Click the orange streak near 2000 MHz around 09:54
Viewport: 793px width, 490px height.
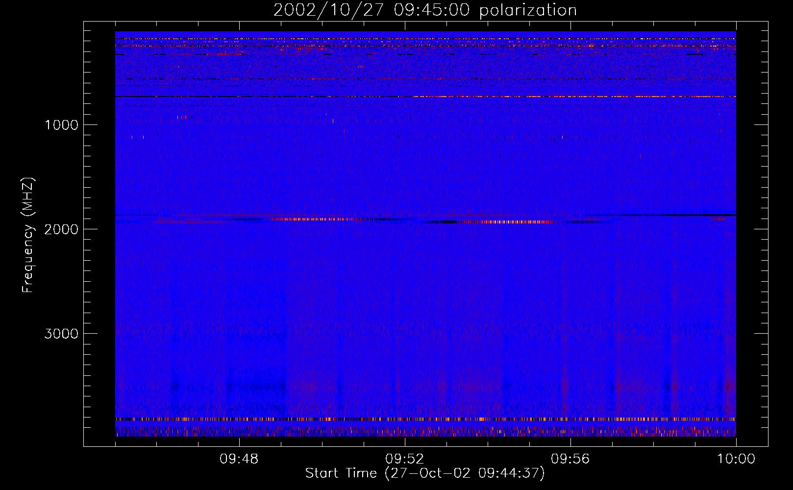pyautogui.click(x=510, y=222)
